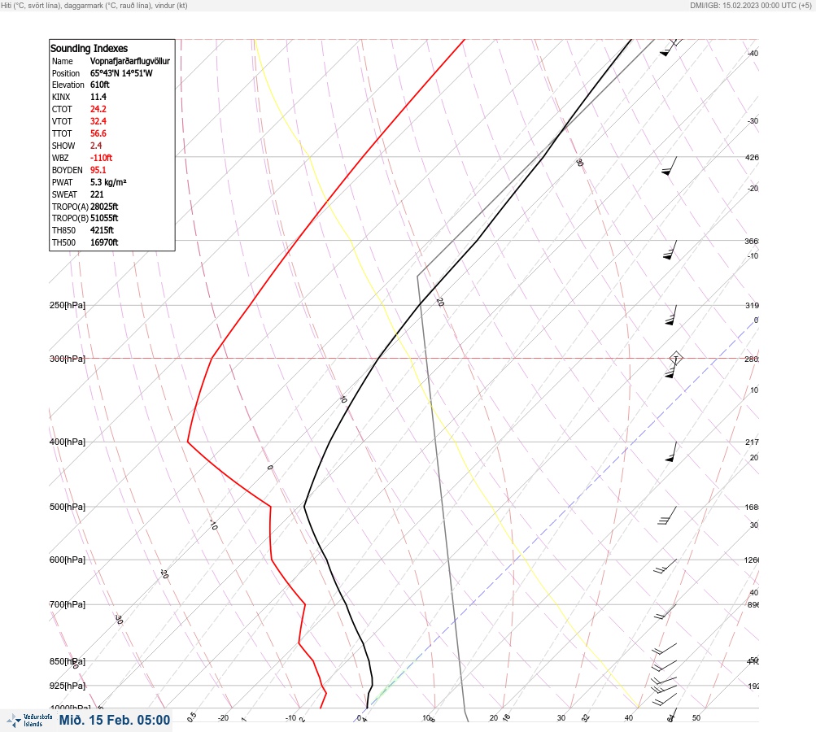Viewport: 816px width, 732px height.
Task: Click the CTOT value 24.2
Action: click(98, 109)
